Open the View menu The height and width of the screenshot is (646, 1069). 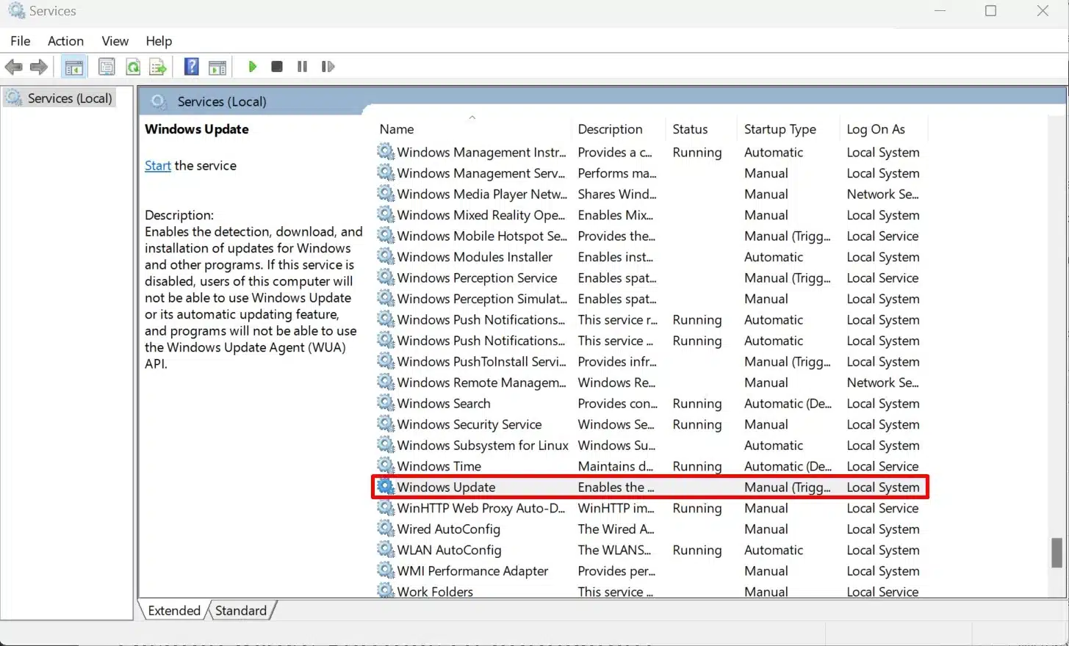tap(115, 41)
